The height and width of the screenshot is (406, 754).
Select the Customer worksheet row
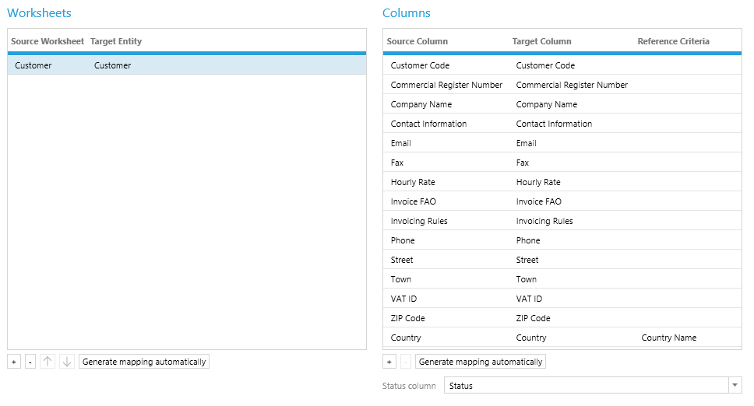(187, 65)
